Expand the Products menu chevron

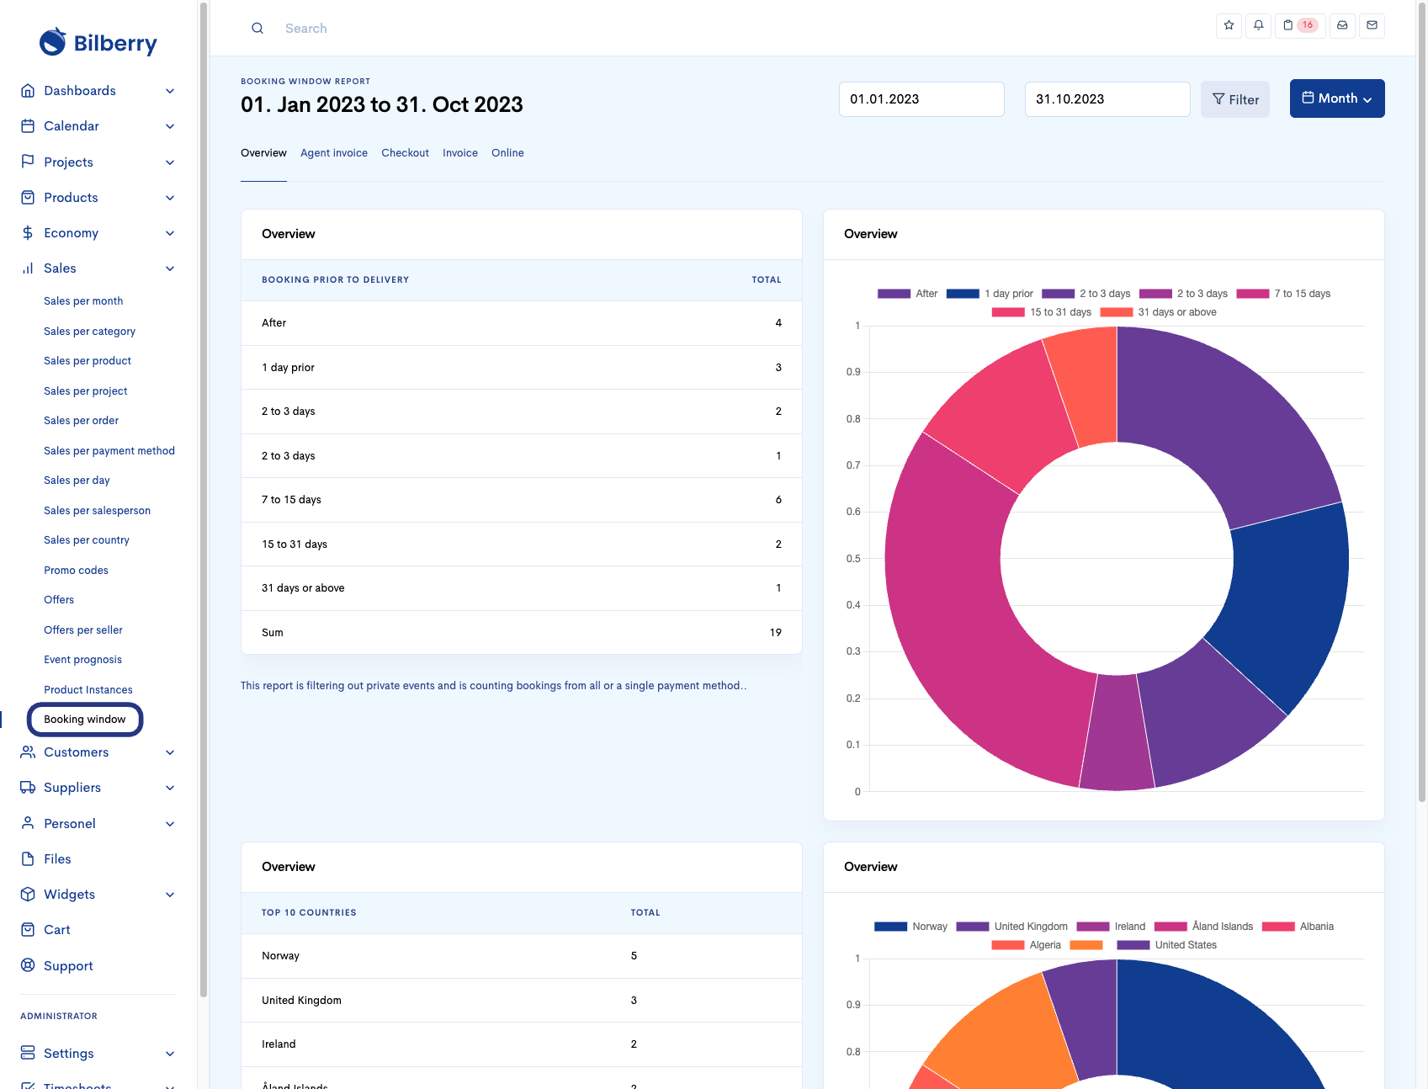tap(170, 198)
